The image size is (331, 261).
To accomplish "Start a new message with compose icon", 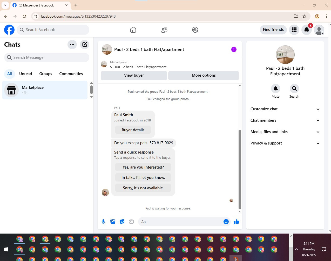I will point(85,45).
